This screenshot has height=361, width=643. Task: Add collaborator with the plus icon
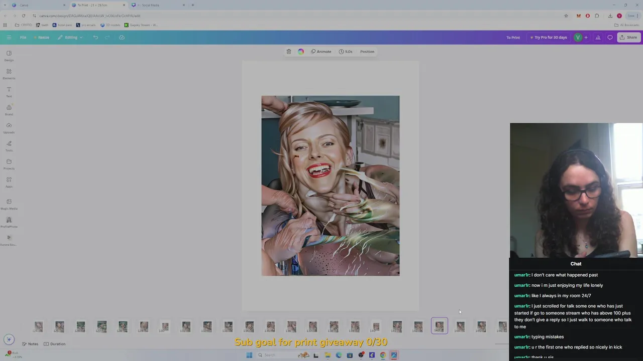point(586,38)
